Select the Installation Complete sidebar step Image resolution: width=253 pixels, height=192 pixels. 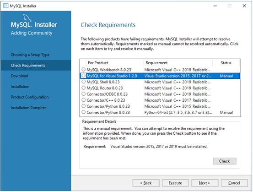(28, 108)
